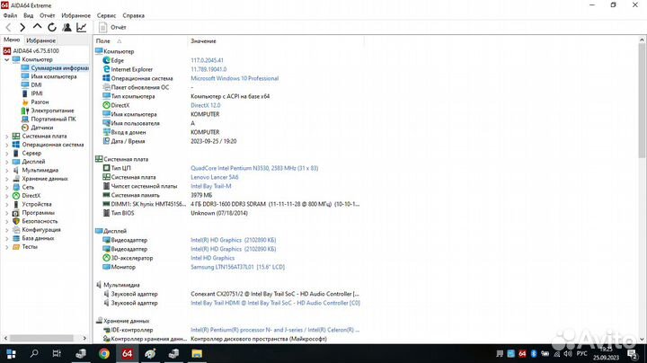The height and width of the screenshot is (363, 647).
Task: Click the База данных icon in the tree
Action: 16,238
